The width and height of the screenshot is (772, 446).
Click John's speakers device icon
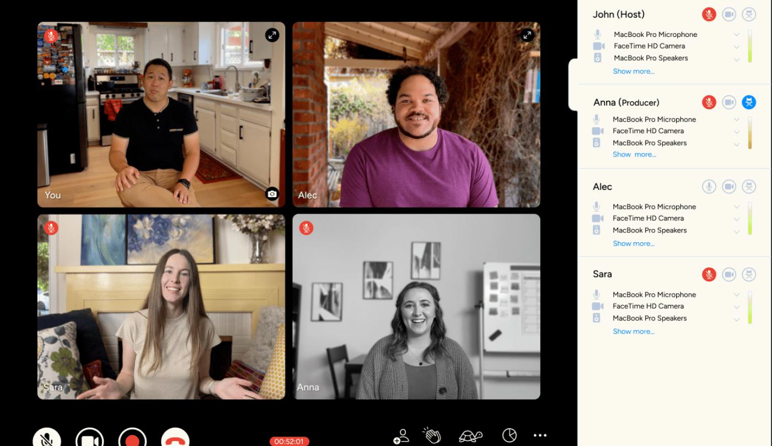[597, 58]
